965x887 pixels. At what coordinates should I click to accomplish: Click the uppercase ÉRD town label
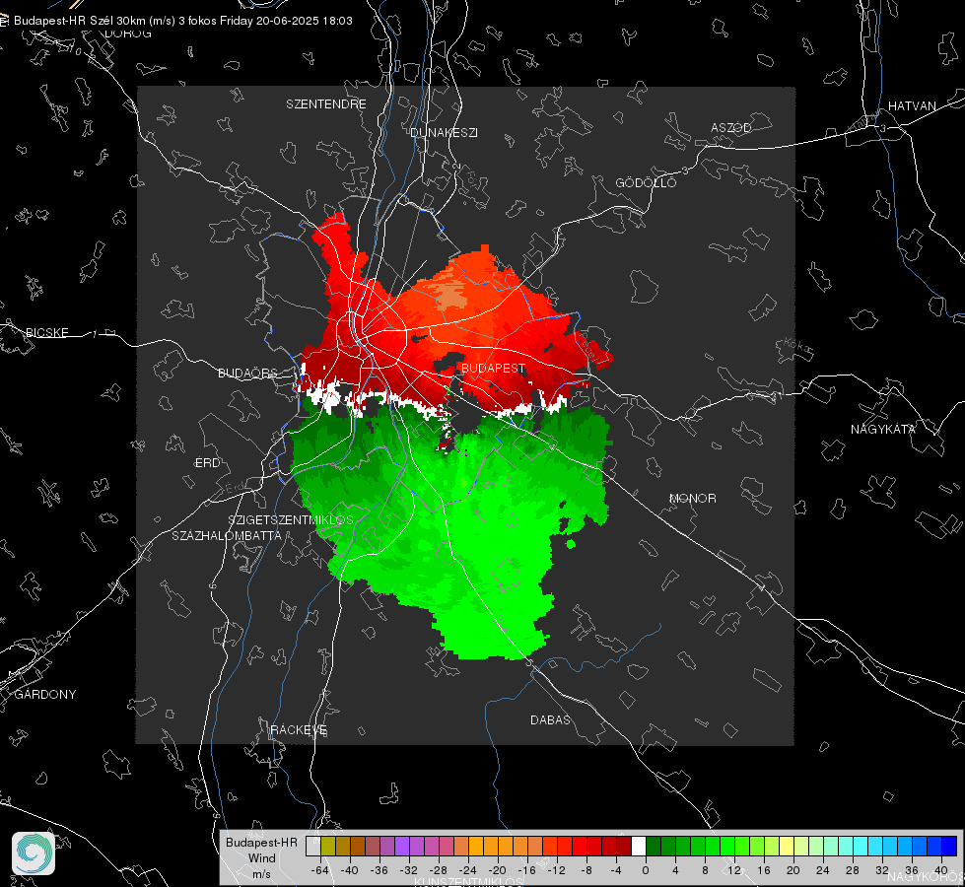coord(207,463)
